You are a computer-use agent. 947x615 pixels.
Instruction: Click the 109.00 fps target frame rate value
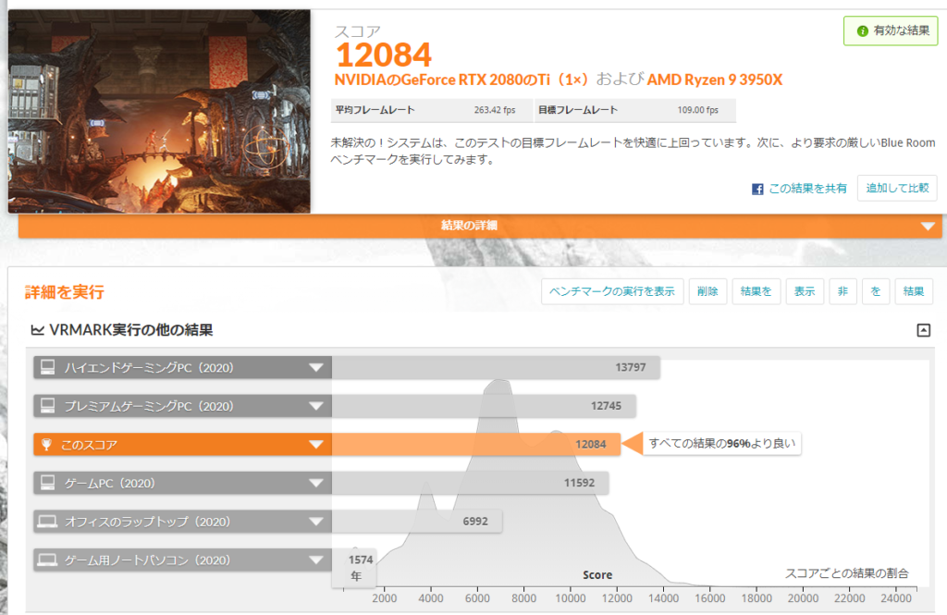697,110
